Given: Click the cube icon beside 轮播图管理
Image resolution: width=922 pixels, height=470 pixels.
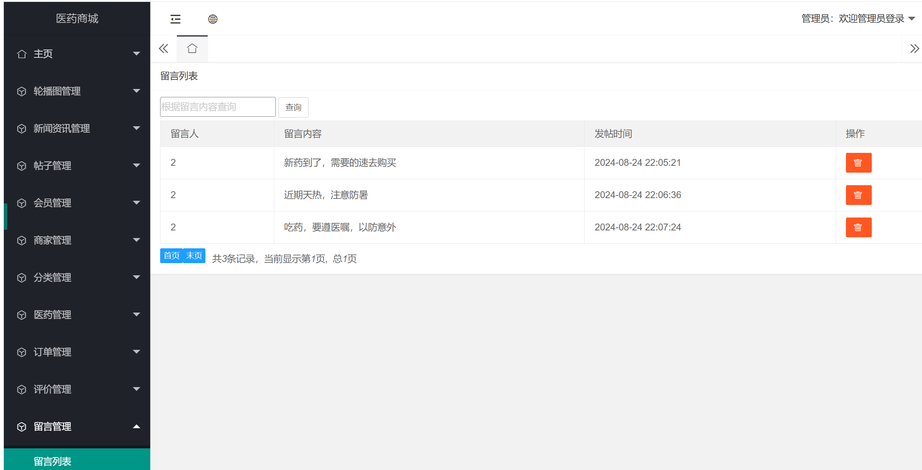Looking at the screenshot, I should coord(22,91).
